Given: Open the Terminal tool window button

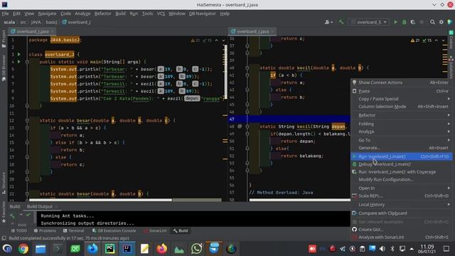Looking at the screenshot, I should pos(73,230).
